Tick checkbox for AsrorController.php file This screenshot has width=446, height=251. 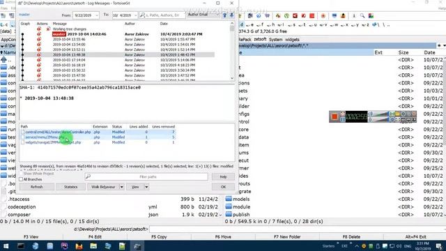[23, 132]
